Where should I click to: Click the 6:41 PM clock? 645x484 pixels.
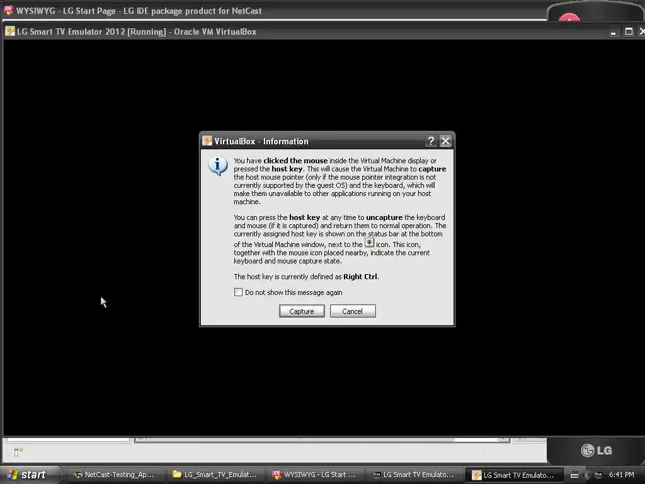point(622,475)
